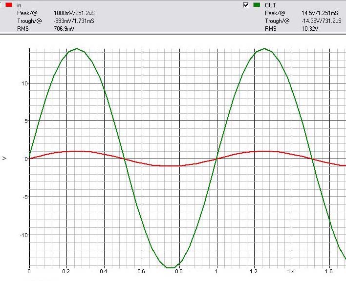Click the OUT RMS value 10.32V
The height and width of the screenshot is (281, 346).
(x=310, y=29)
